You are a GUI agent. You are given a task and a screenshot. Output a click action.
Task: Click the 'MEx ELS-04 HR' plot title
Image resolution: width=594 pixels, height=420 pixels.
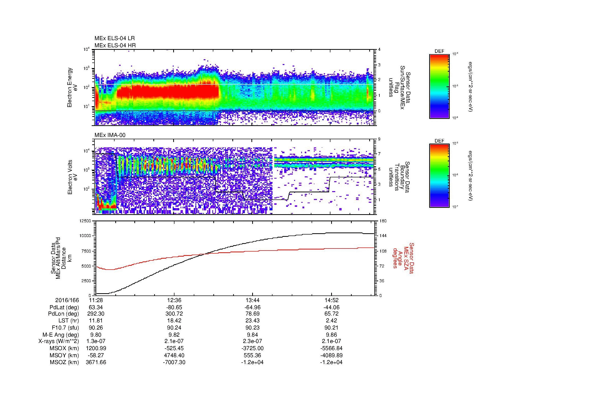pyautogui.click(x=115, y=45)
